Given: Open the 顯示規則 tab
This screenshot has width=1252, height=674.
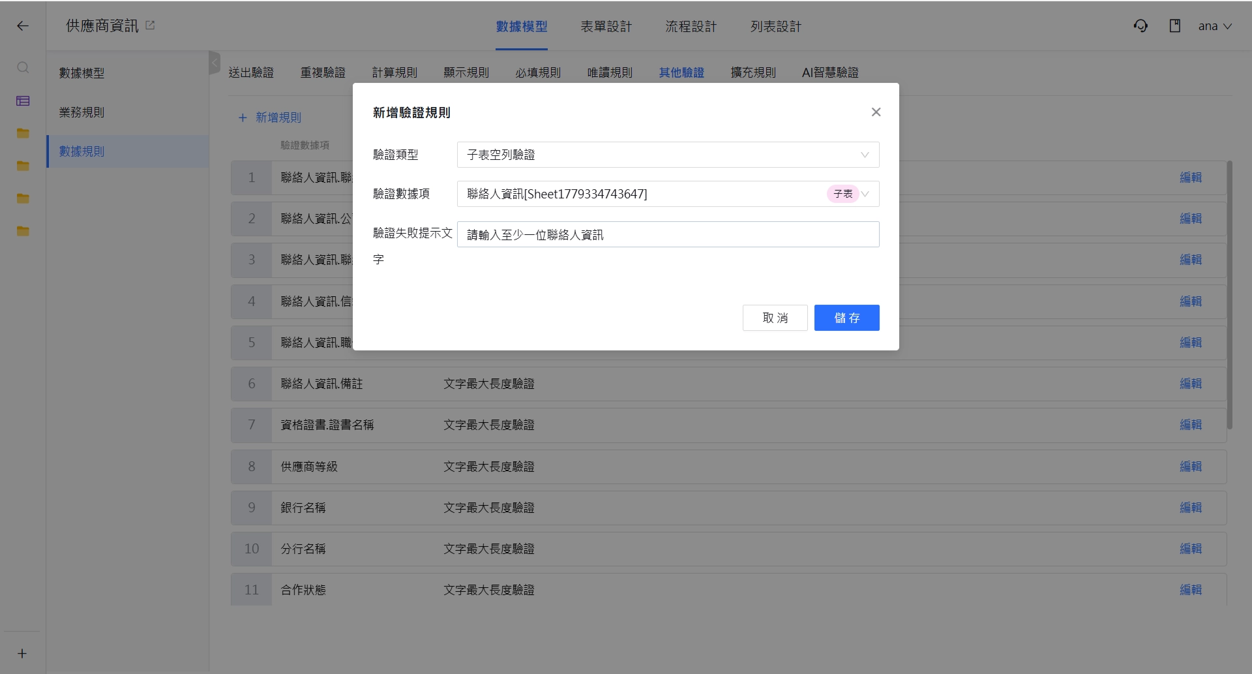Looking at the screenshot, I should 466,72.
